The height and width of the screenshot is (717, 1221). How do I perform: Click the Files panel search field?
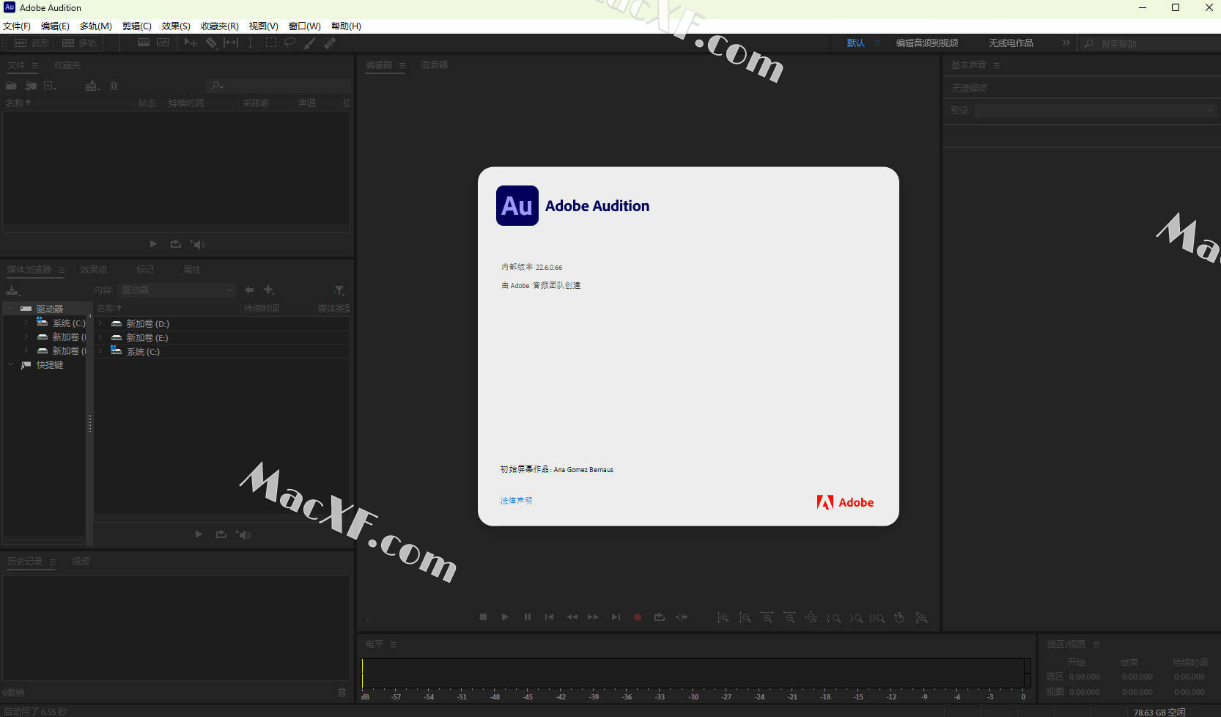278,86
